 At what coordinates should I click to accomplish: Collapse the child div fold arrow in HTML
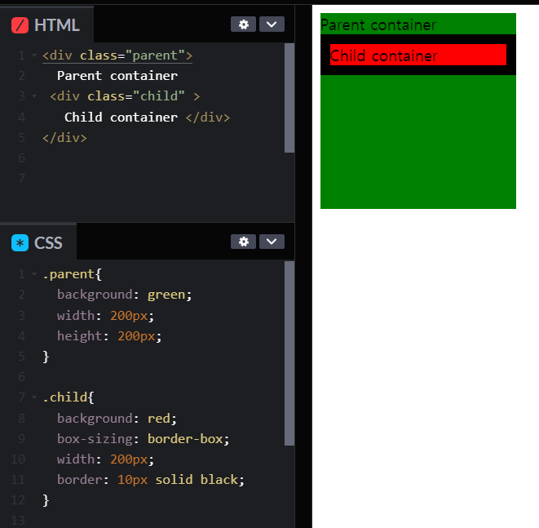[x=34, y=96]
